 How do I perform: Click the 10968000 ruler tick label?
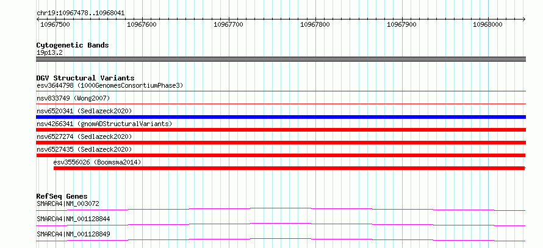487,24
